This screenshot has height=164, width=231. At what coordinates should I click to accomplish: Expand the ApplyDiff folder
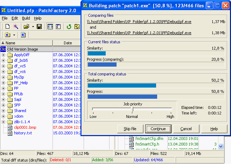[x=3, y=55]
